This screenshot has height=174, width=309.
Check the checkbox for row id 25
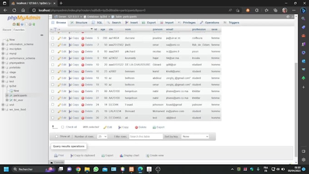(x=53, y=111)
